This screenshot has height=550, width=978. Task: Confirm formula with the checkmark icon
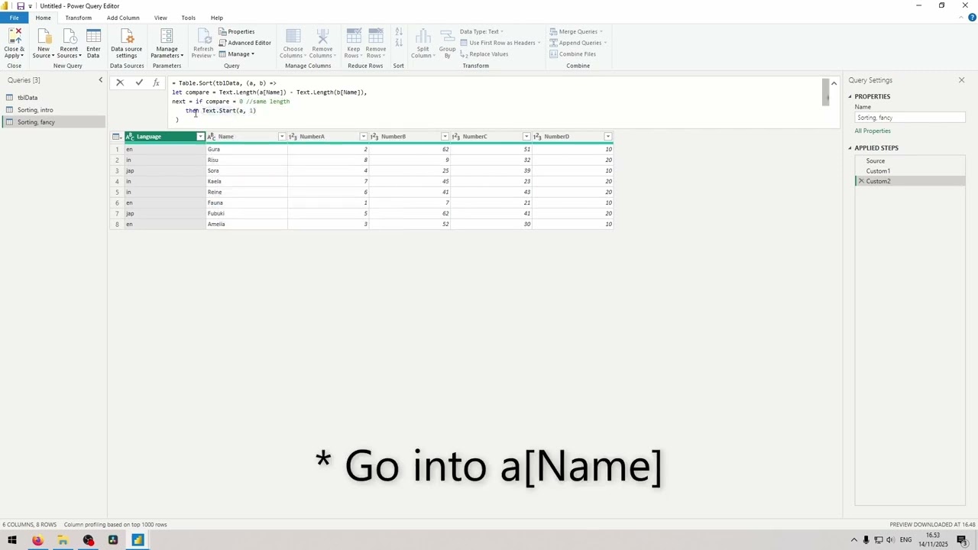tap(139, 82)
